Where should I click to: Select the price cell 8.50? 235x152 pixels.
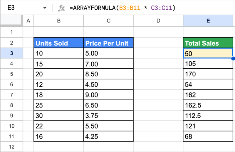pyautogui.click(x=108, y=74)
